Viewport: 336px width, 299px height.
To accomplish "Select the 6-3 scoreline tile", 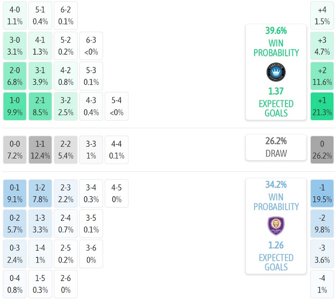I will [x=91, y=46].
